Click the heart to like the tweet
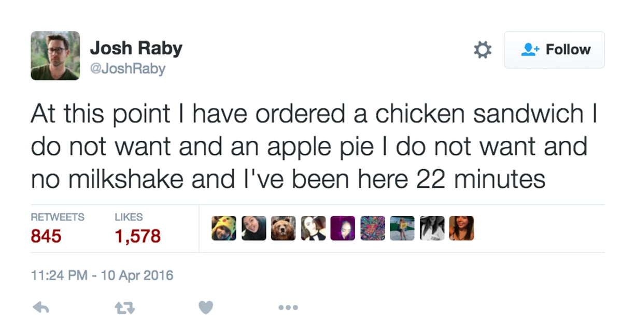 [x=206, y=307]
